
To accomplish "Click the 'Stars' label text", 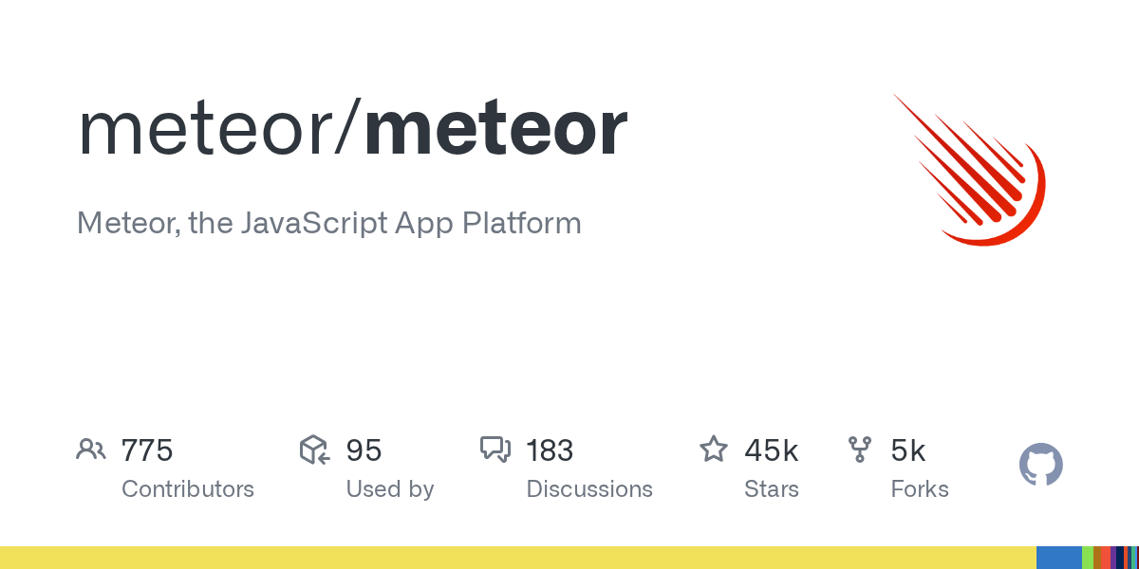I will tap(772, 489).
